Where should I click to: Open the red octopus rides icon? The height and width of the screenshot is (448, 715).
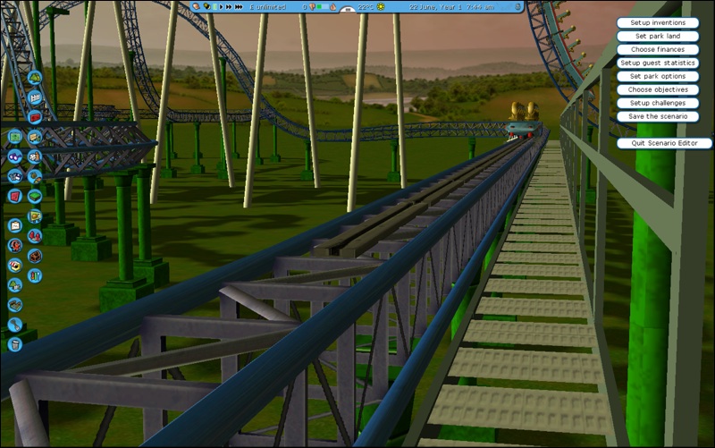point(14,245)
